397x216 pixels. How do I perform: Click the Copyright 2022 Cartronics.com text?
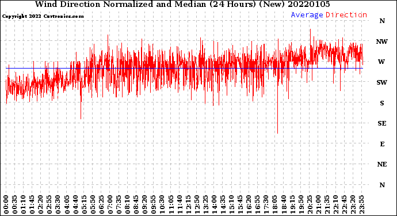[x=43, y=16]
